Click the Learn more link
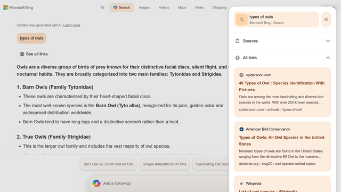This screenshot has width=341, height=192. click(71, 25)
